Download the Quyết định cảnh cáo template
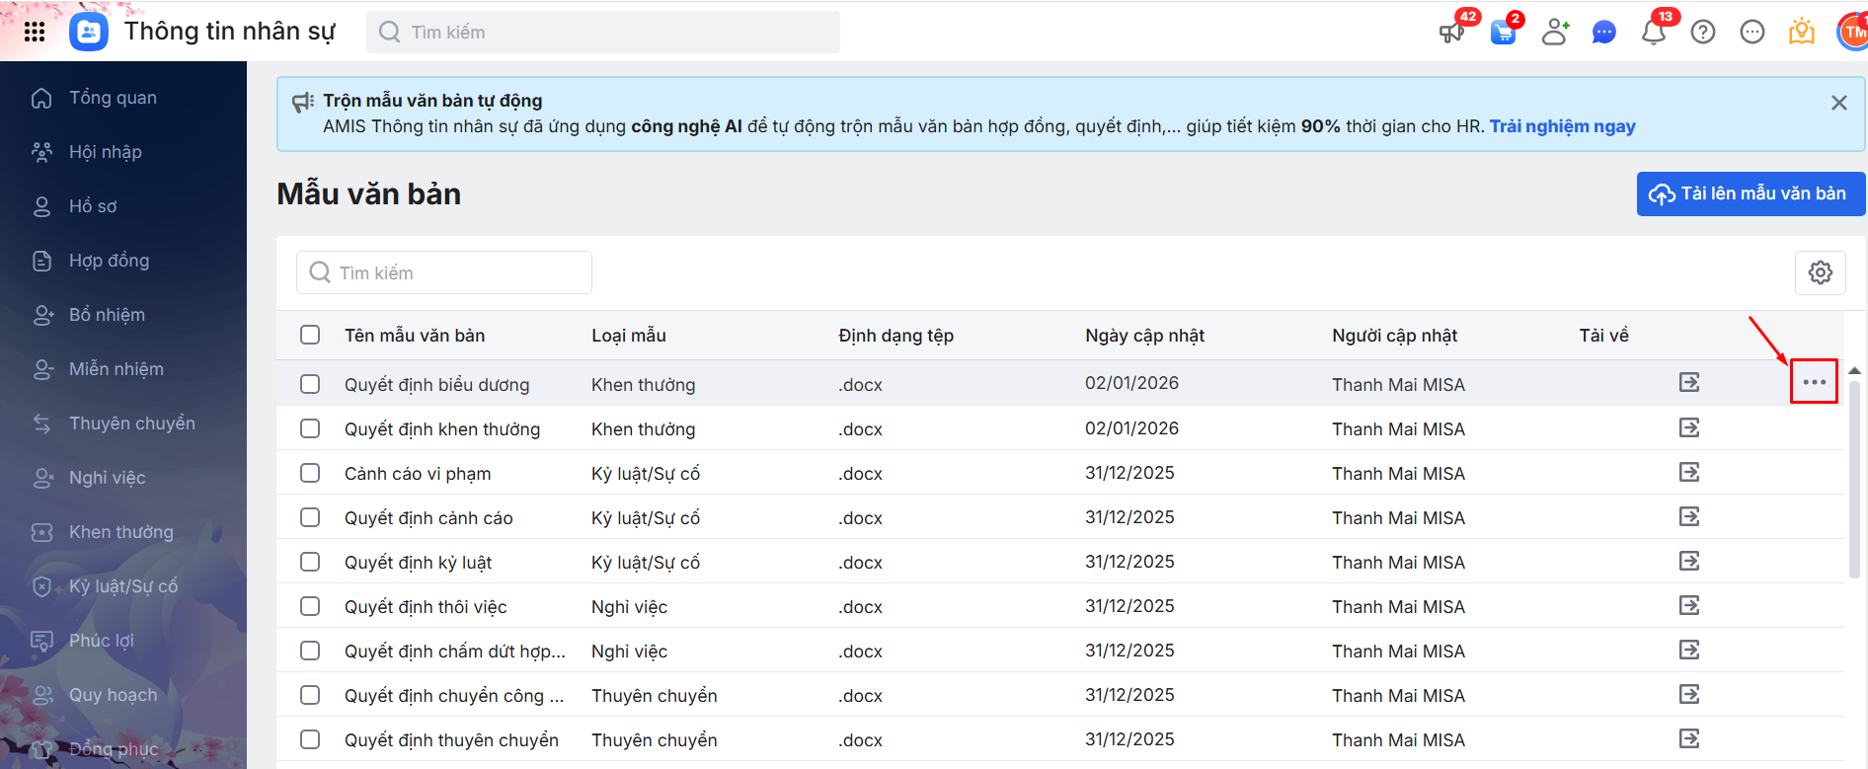Viewport: 1868px width, 769px height. 1689,516
